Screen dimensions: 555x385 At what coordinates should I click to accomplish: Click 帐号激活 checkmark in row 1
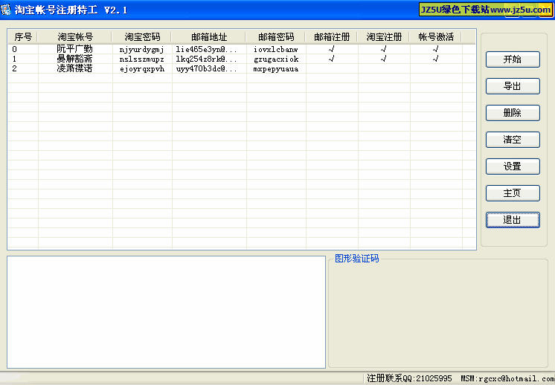pyautogui.click(x=435, y=59)
